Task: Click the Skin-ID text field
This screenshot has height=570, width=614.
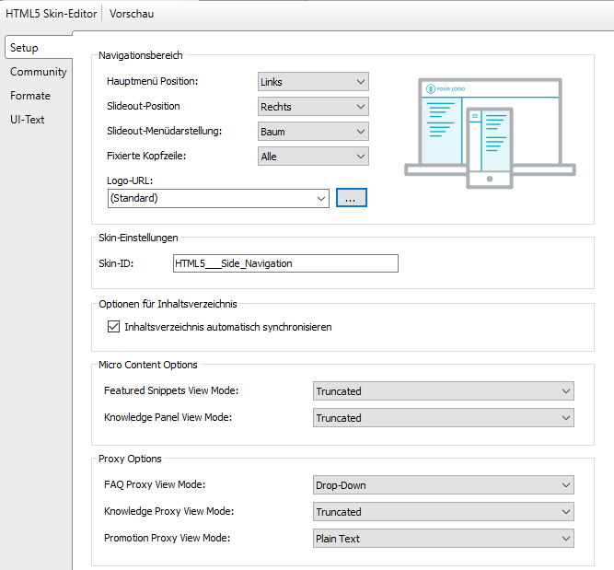Action: 285,263
